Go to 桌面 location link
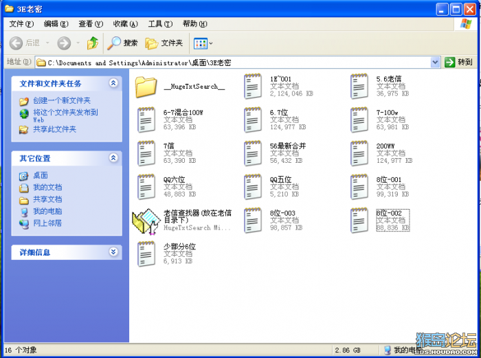The height and width of the screenshot is (358, 481). click(x=41, y=175)
